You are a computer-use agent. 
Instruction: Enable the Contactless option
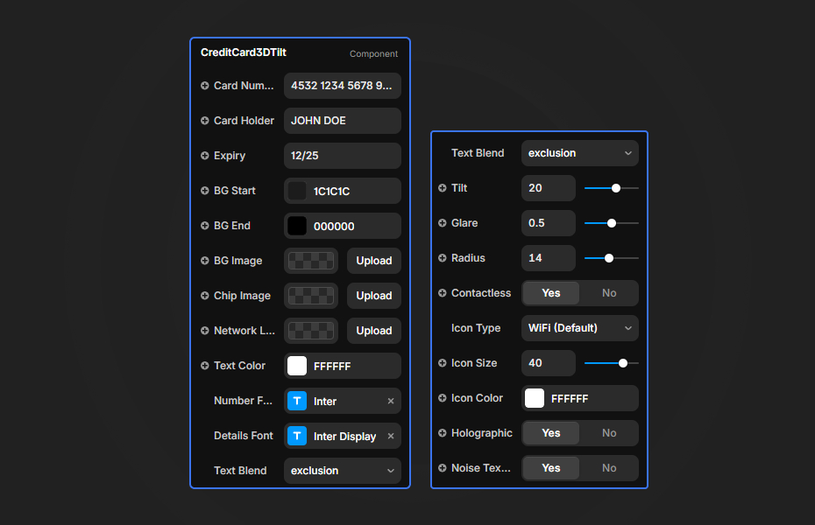click(x=550, y=293)
